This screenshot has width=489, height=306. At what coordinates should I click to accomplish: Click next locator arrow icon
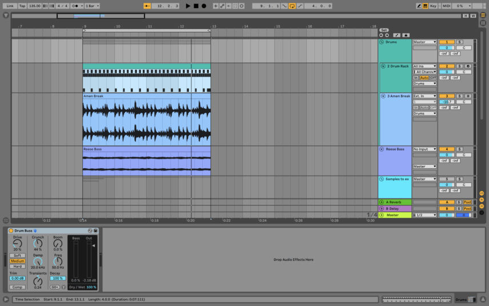[387, 35]
